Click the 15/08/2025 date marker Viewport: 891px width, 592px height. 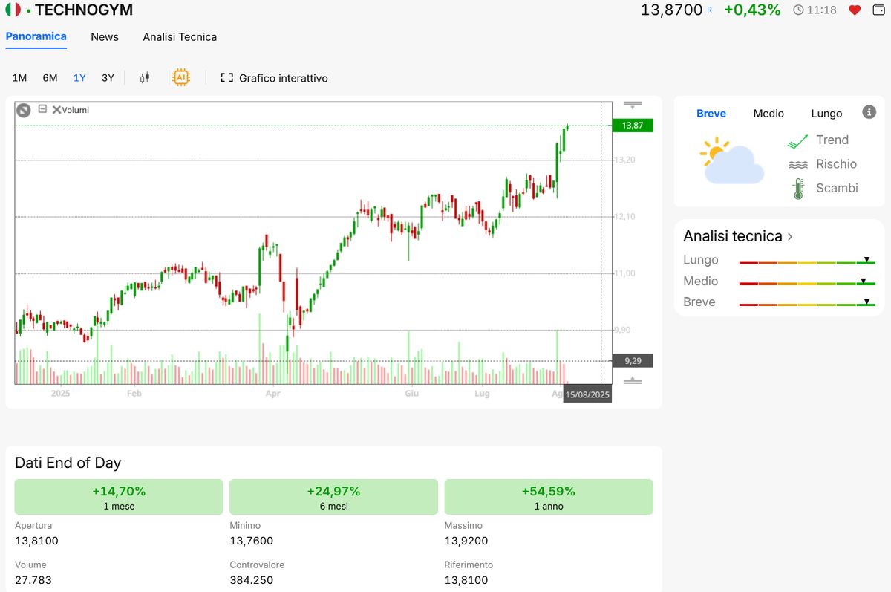[587, 394]
